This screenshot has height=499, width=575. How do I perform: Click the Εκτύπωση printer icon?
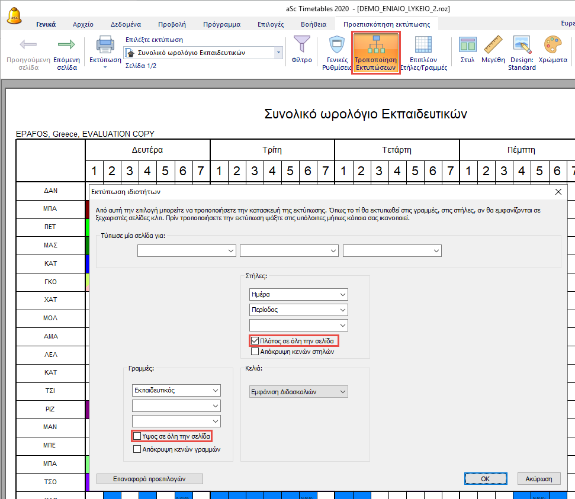tap(105, 46)
